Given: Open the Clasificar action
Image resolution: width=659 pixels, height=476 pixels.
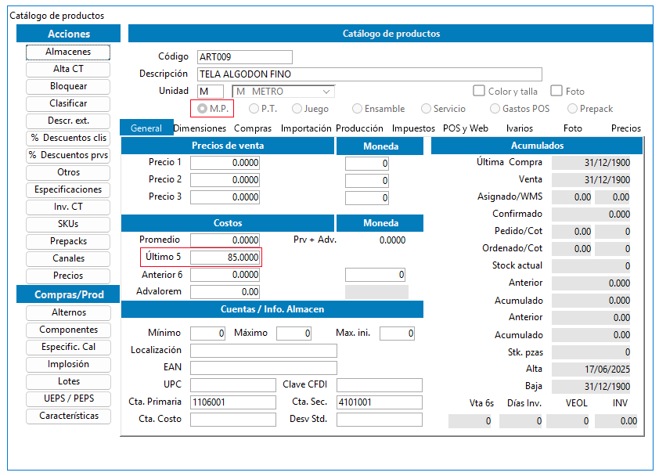Looking at the screenshot, I should tap(68, 104).
